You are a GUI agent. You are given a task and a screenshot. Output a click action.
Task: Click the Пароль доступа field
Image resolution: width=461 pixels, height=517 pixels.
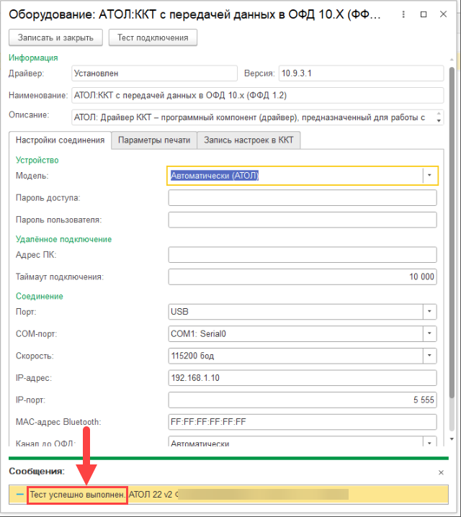[x=303, y=198]
